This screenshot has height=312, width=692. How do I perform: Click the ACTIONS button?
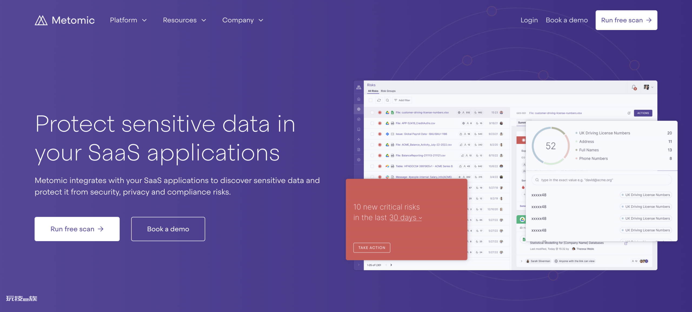click(643, 113)
